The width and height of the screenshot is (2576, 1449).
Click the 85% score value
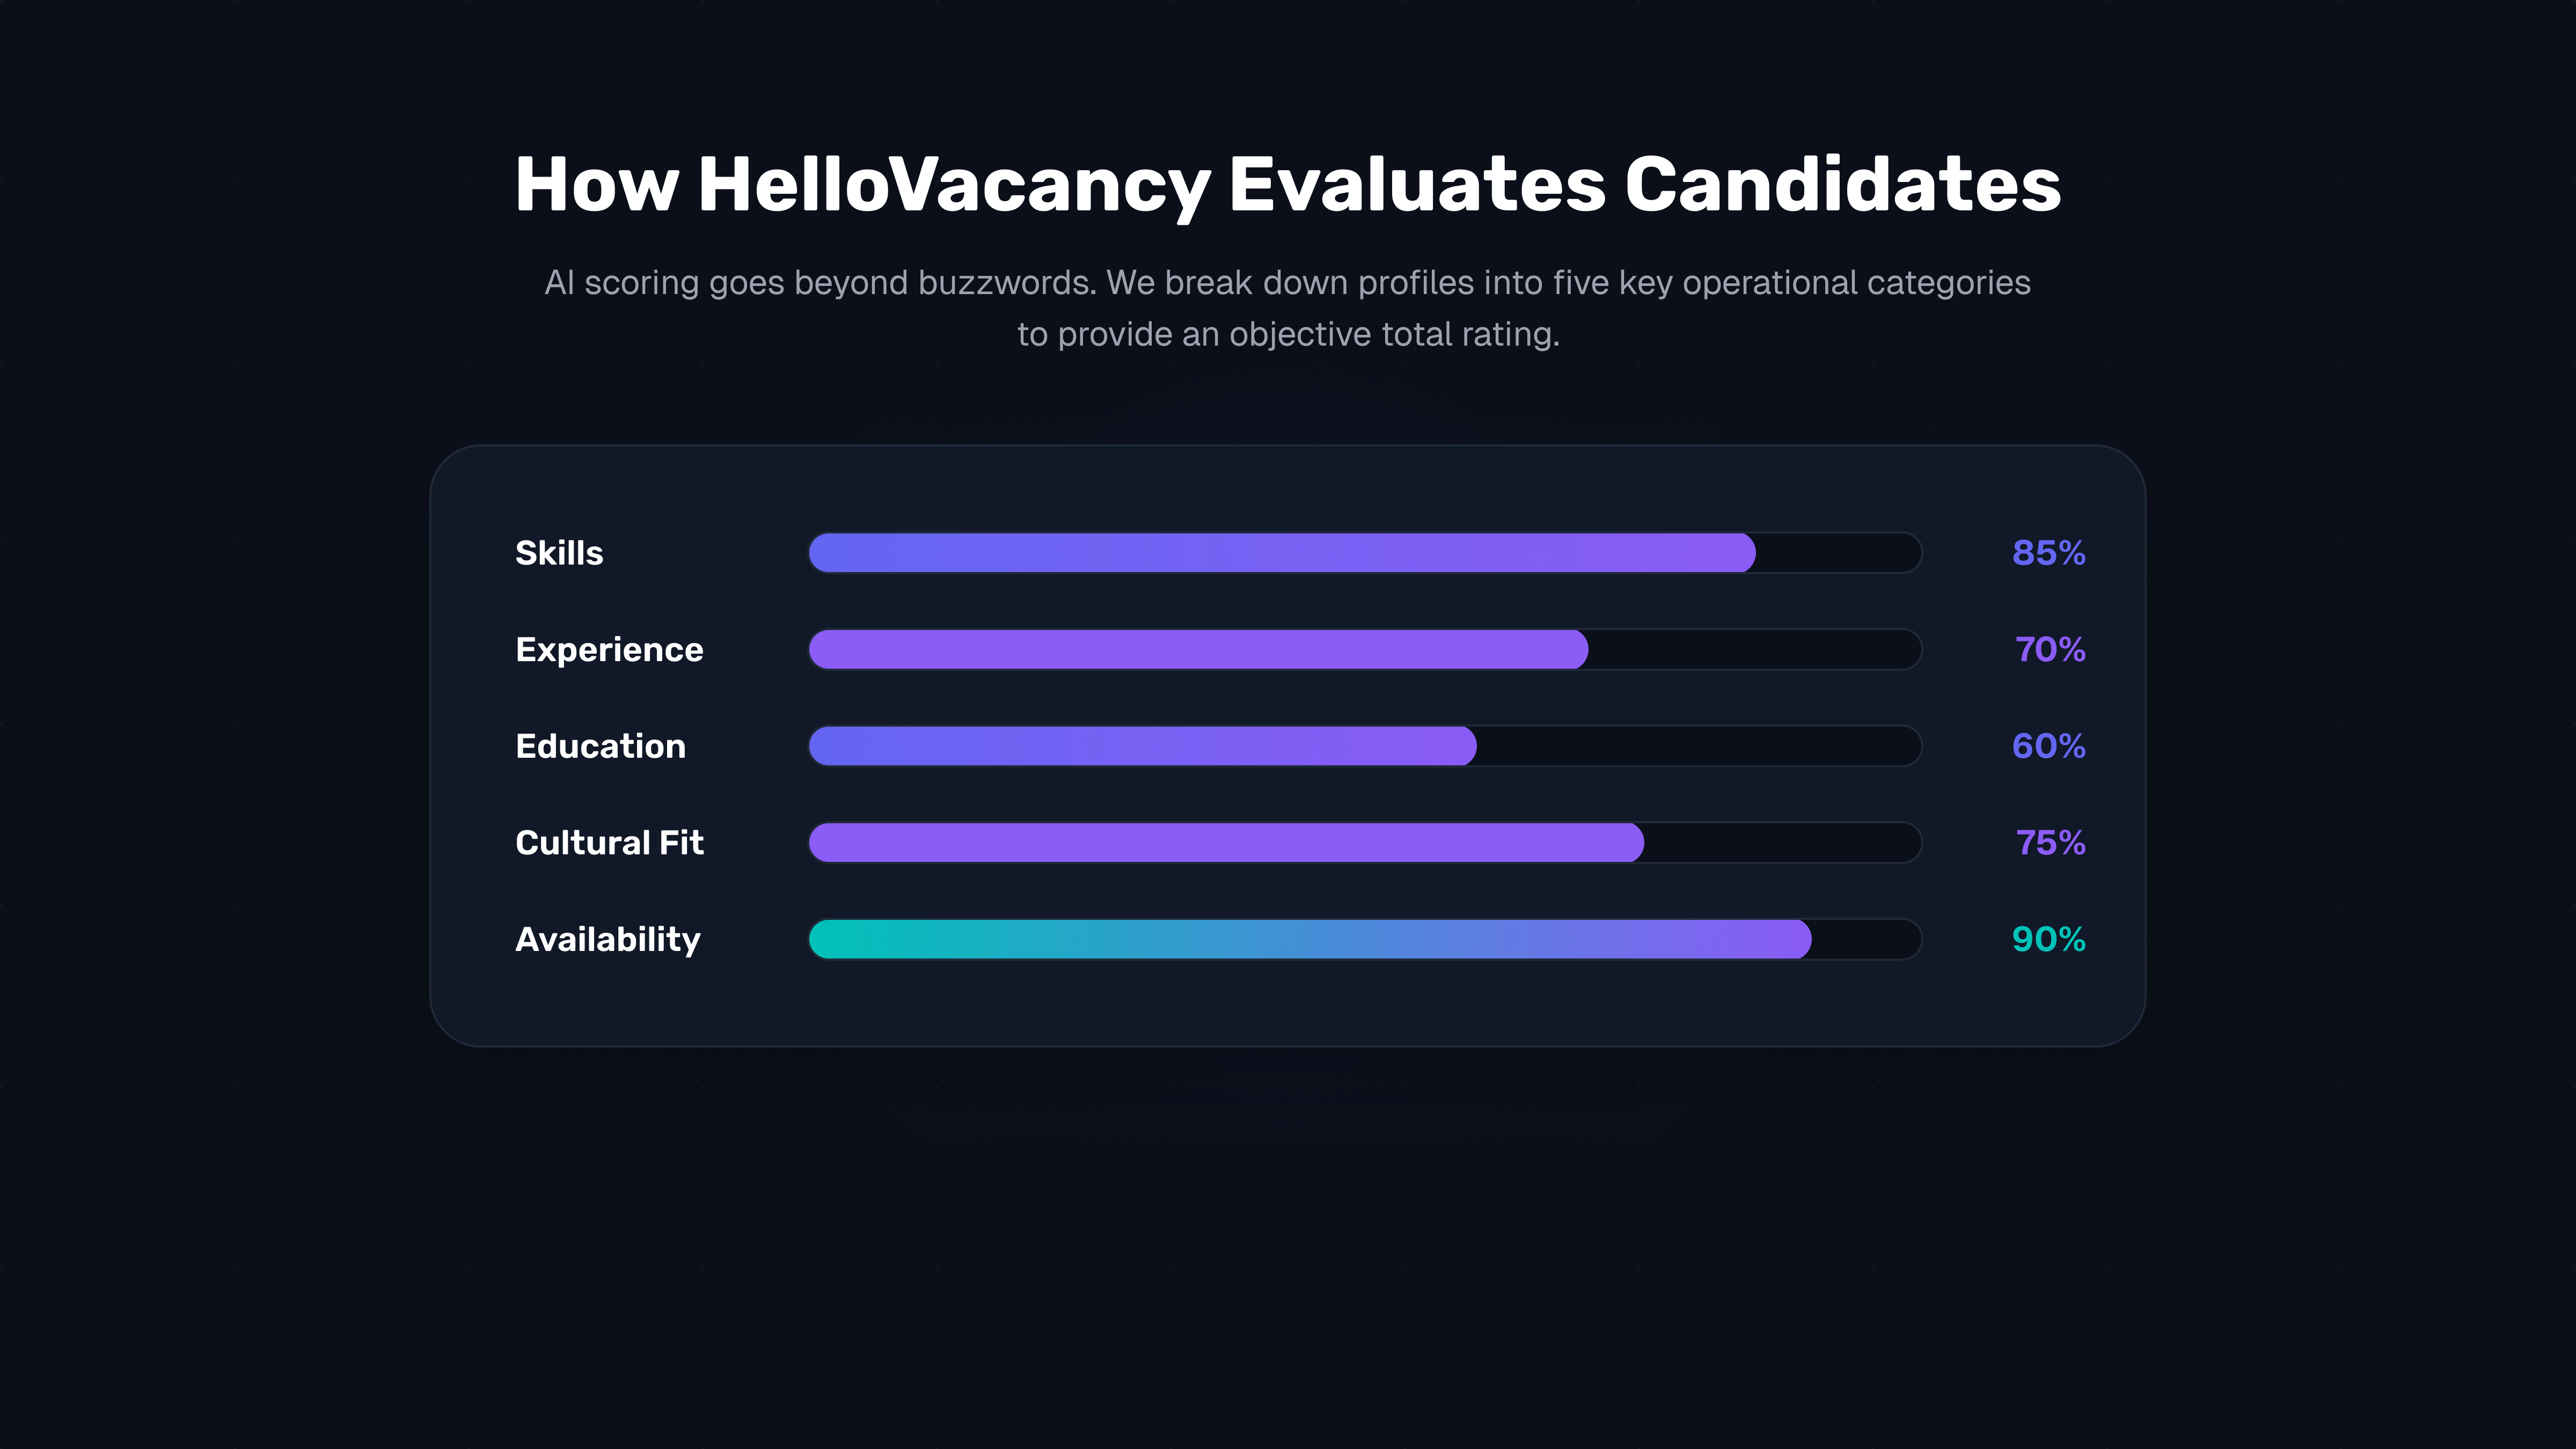click(x=2048, y=553)
